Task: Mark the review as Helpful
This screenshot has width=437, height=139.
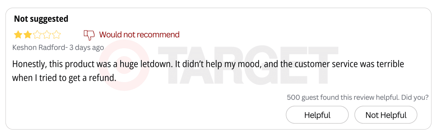Action: [x=317, y=115]
